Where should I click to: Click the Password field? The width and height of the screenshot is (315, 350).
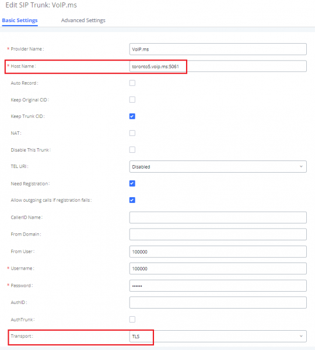pos(218,286)
